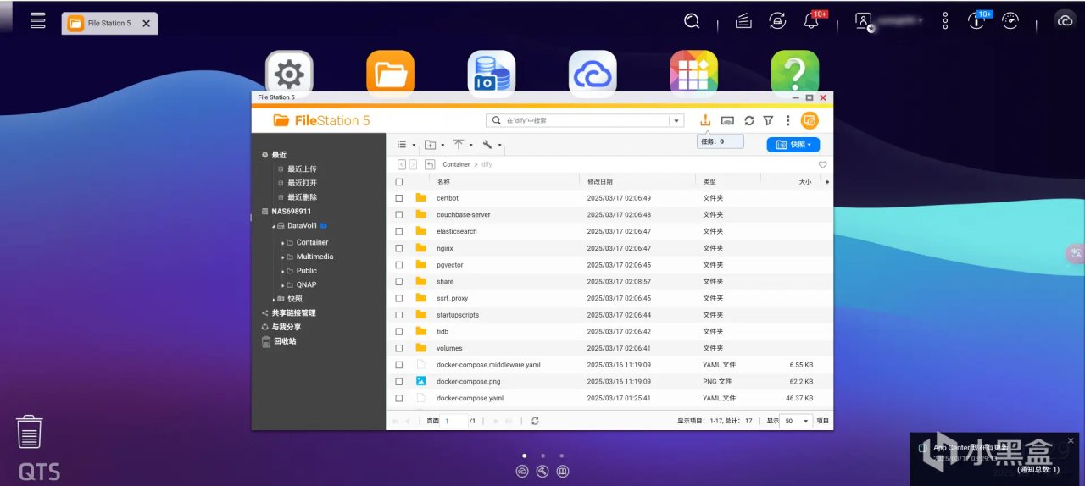Open the dashboard gauge icon
This screenshot has width=1085, height=486.
pyautogui.click(x=1010, y=21)
